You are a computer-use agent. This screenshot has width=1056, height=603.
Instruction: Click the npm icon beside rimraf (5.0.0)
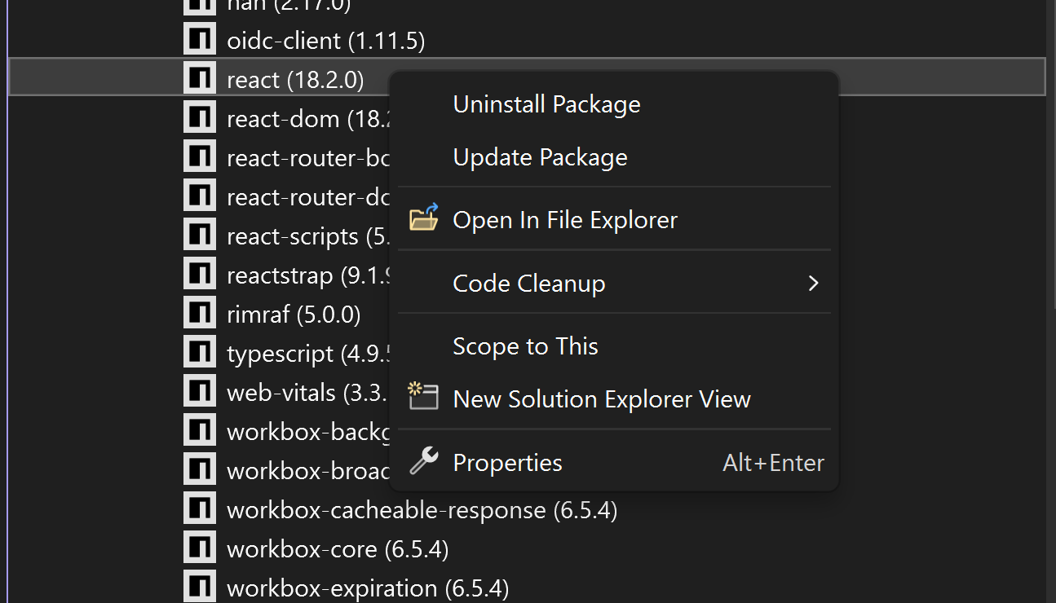point(200,313)
